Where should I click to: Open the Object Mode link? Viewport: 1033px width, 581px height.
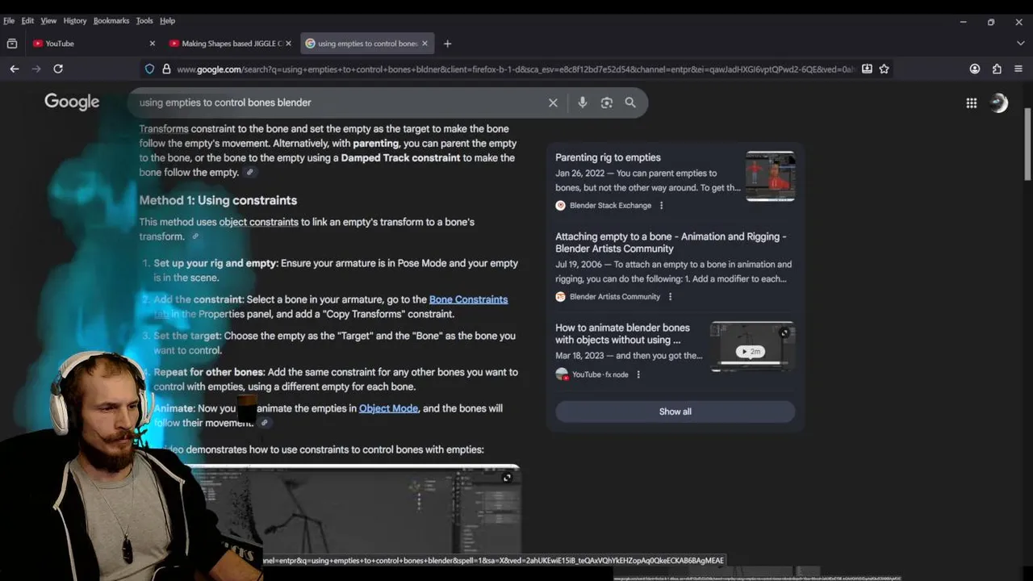point(388,408)
